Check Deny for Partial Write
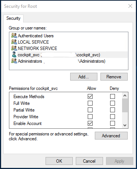This screenshot has width=137, height=169. pos(112,110)
